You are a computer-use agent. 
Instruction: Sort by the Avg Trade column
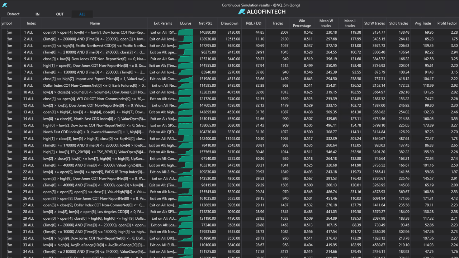pyautogui.click(x=423, y=23)
